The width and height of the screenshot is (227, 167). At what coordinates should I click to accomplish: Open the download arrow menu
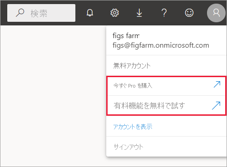[139, 13]
